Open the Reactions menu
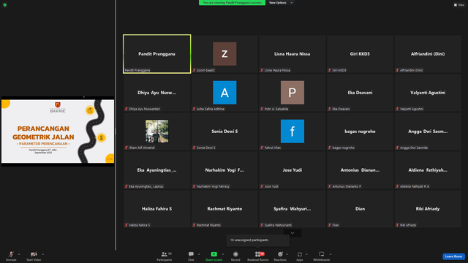 click(280, 256)
